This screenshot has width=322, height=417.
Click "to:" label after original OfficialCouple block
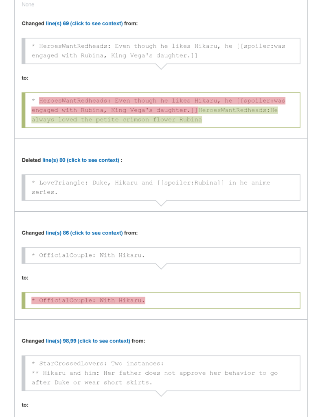25,278
